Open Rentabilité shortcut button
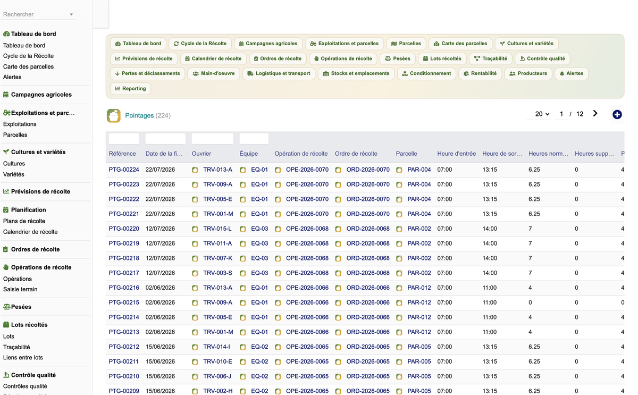The height and width of the screenshot is (395, 638). pos(480,73)
